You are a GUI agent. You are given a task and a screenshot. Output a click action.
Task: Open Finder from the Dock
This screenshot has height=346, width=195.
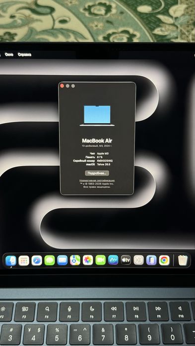point(11,261)
